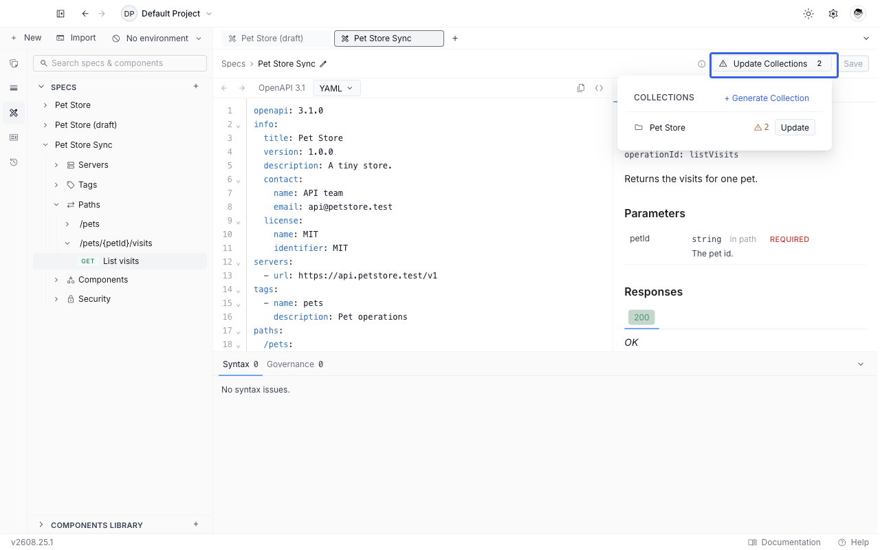The image size is (880, 550).
Task: Open the No environment dropdown
Action: point(157,38)
